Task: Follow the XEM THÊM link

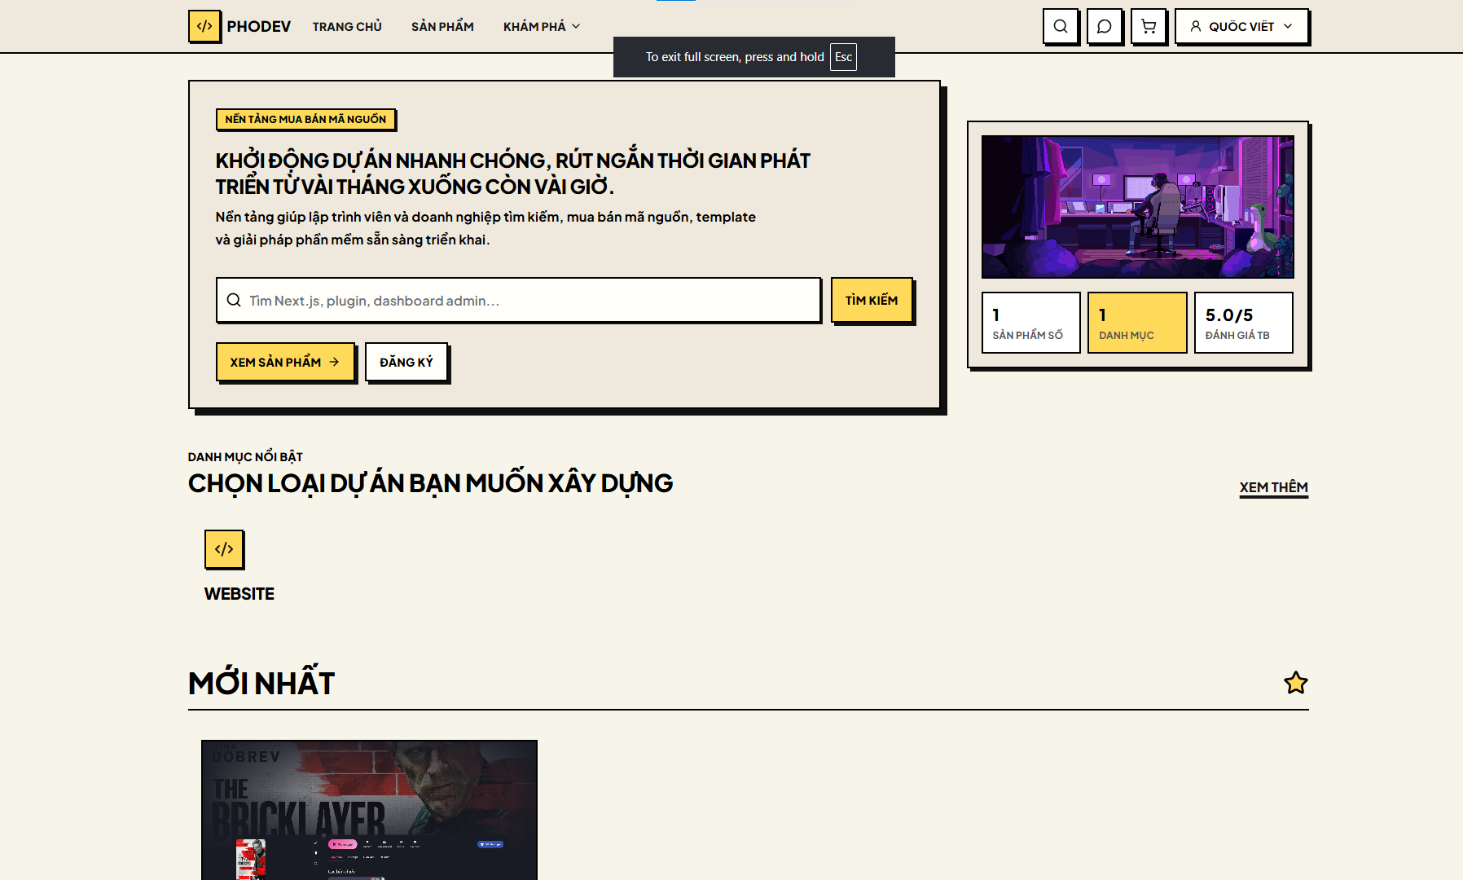Action: pyautogui.click(x=1273, y=487)
